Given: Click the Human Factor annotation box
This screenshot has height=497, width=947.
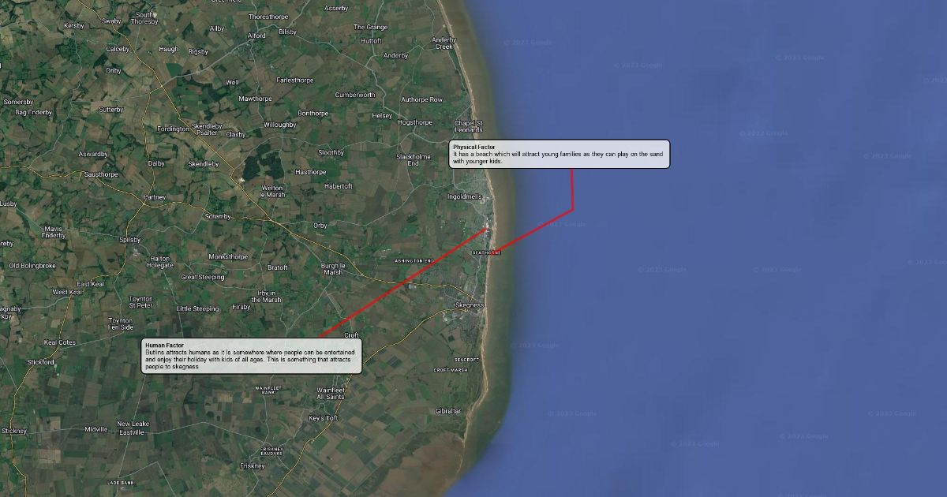Looking at the screenshot, I should coord(252,356).
